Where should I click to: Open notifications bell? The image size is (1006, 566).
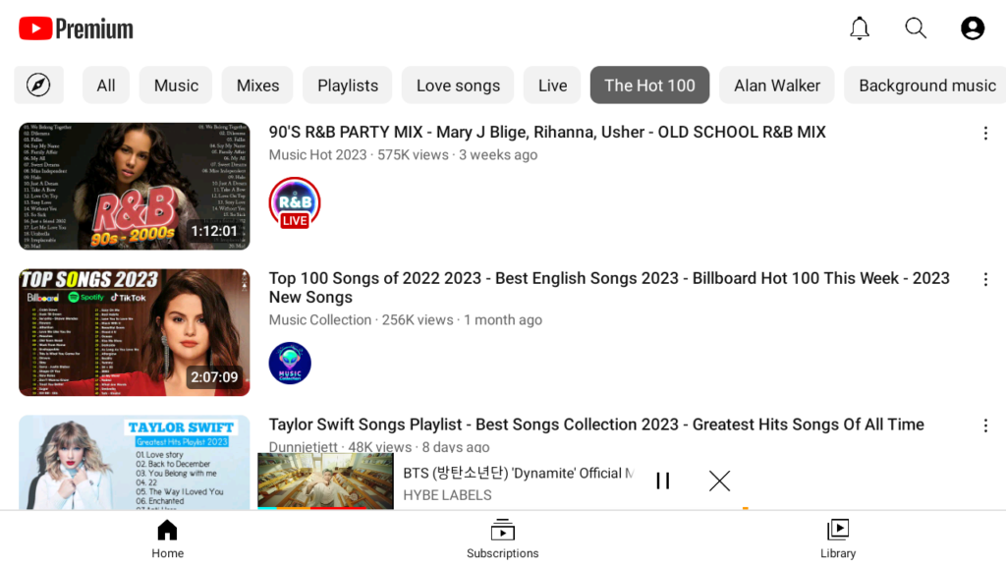click(x=859, y=28)
